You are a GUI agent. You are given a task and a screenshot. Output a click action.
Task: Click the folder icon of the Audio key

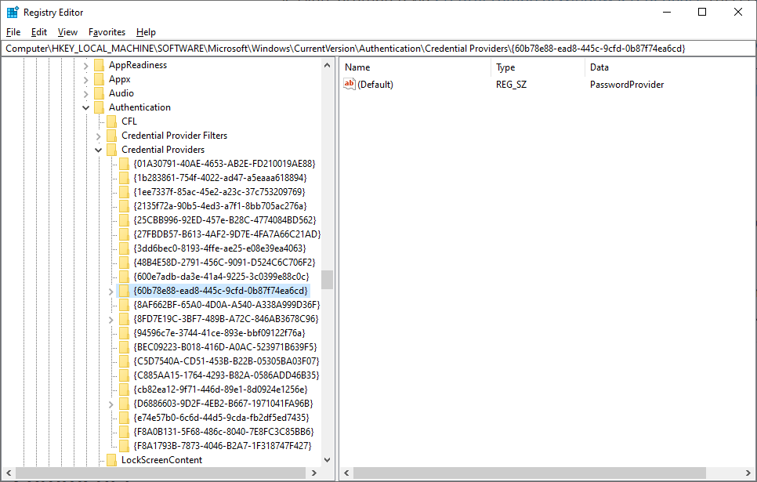pos(97,93)
